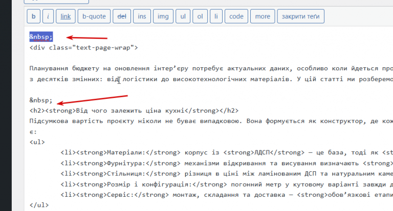Click the list item 'Матеріали:'
Viewport: 393px width, 211px height.
click(x=227, y=152)
